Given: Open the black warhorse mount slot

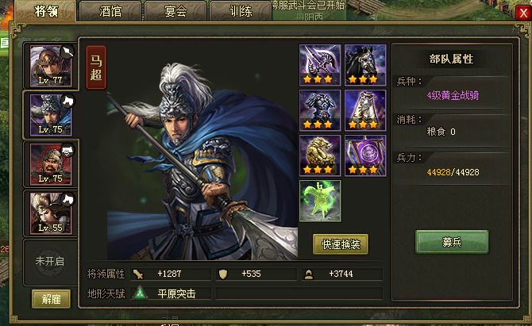Looking at the screenshot, I should [365, 65].
